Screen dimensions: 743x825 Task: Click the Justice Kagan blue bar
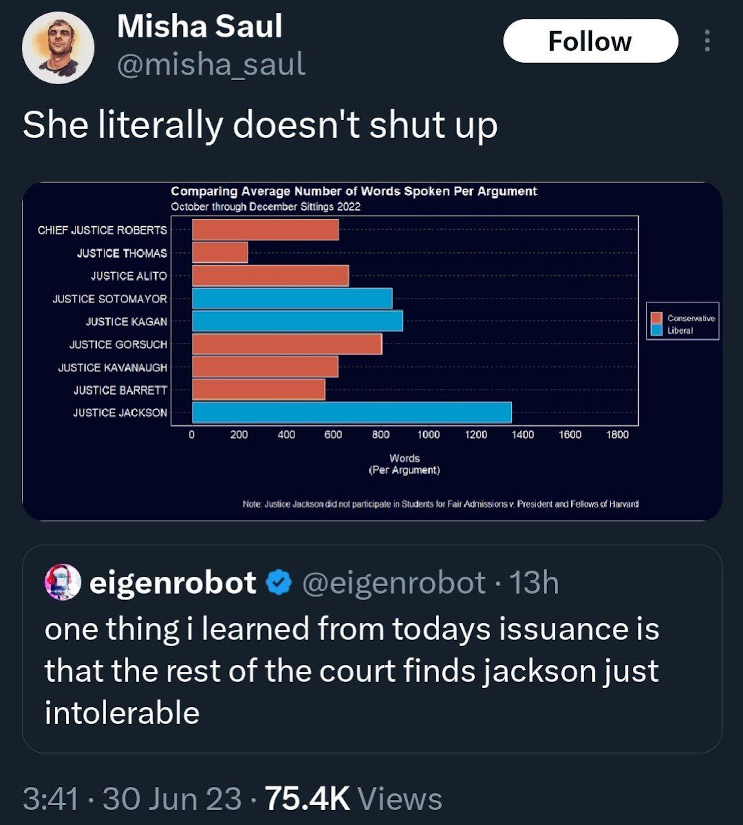[297, 321]
